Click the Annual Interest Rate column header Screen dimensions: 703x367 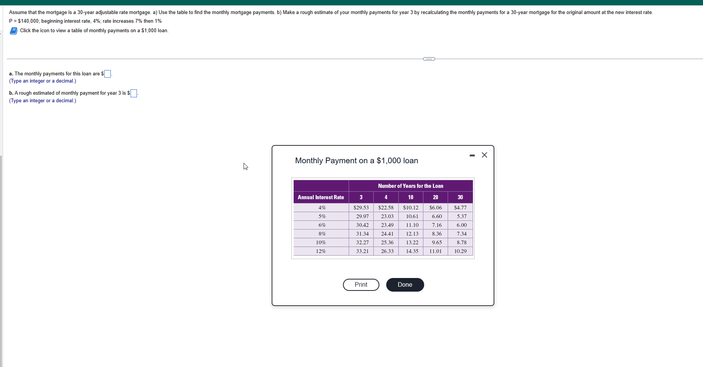(x=321, y=197)
